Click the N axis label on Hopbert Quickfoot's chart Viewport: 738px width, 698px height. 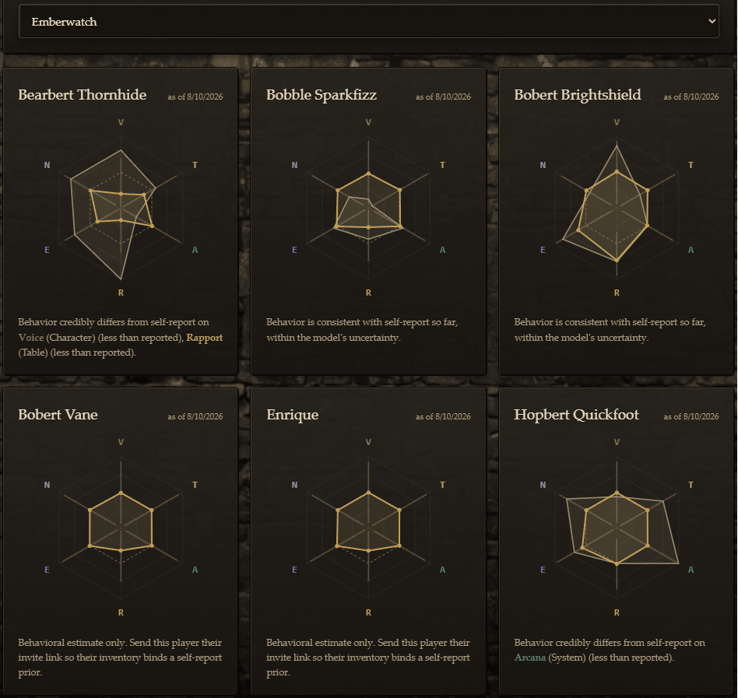pyautogui.click(x=543, y=485)
